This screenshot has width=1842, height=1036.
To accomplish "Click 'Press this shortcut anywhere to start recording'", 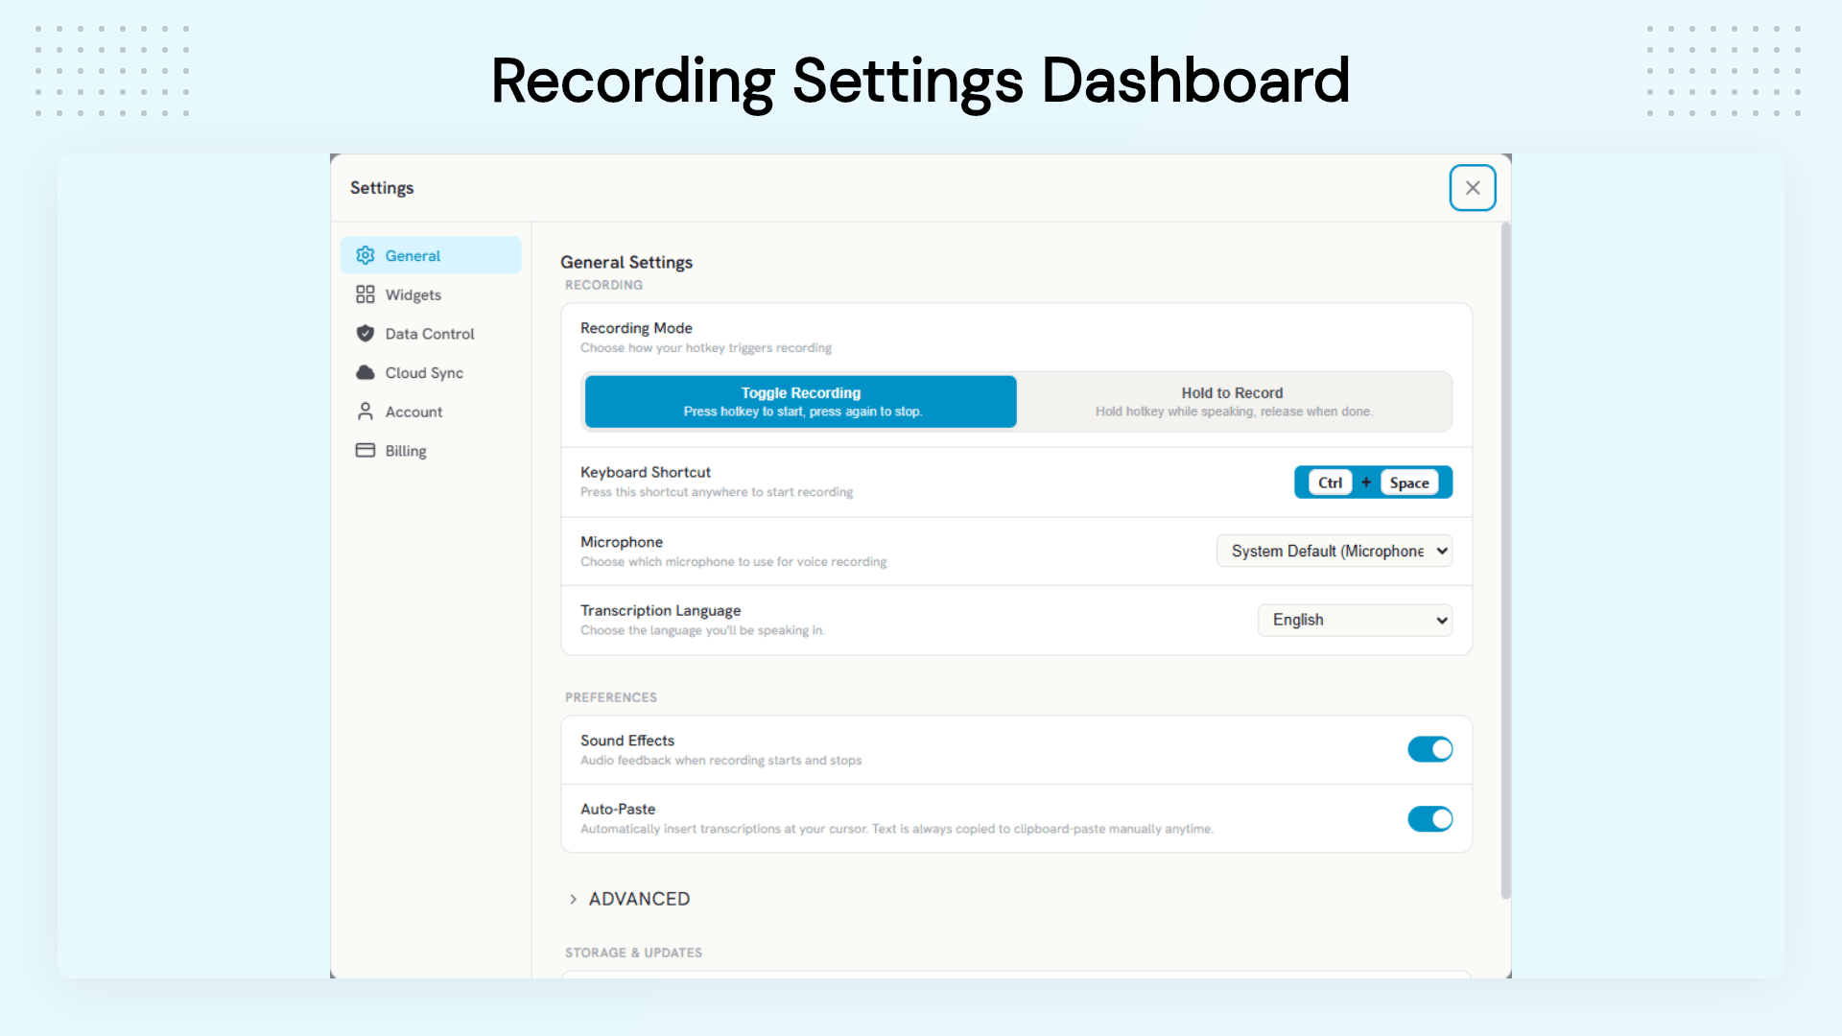I will tap(717, 492).
